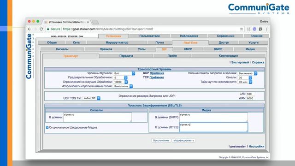Viewport: 295px width, 166px height.
Task: Click the Модифицировать button
Action: click(183, 141)
